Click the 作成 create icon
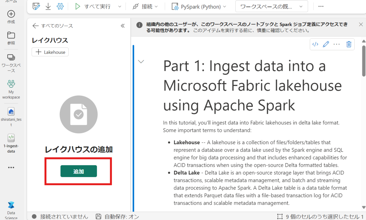The width and height of the screenshot is (366, 220). coord(11,17)
